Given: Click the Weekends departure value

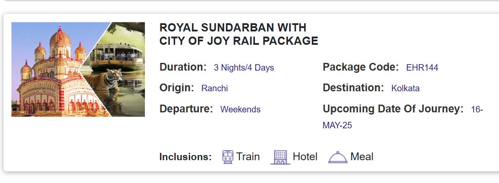Looking at the screenshot, I should (240, 109).
